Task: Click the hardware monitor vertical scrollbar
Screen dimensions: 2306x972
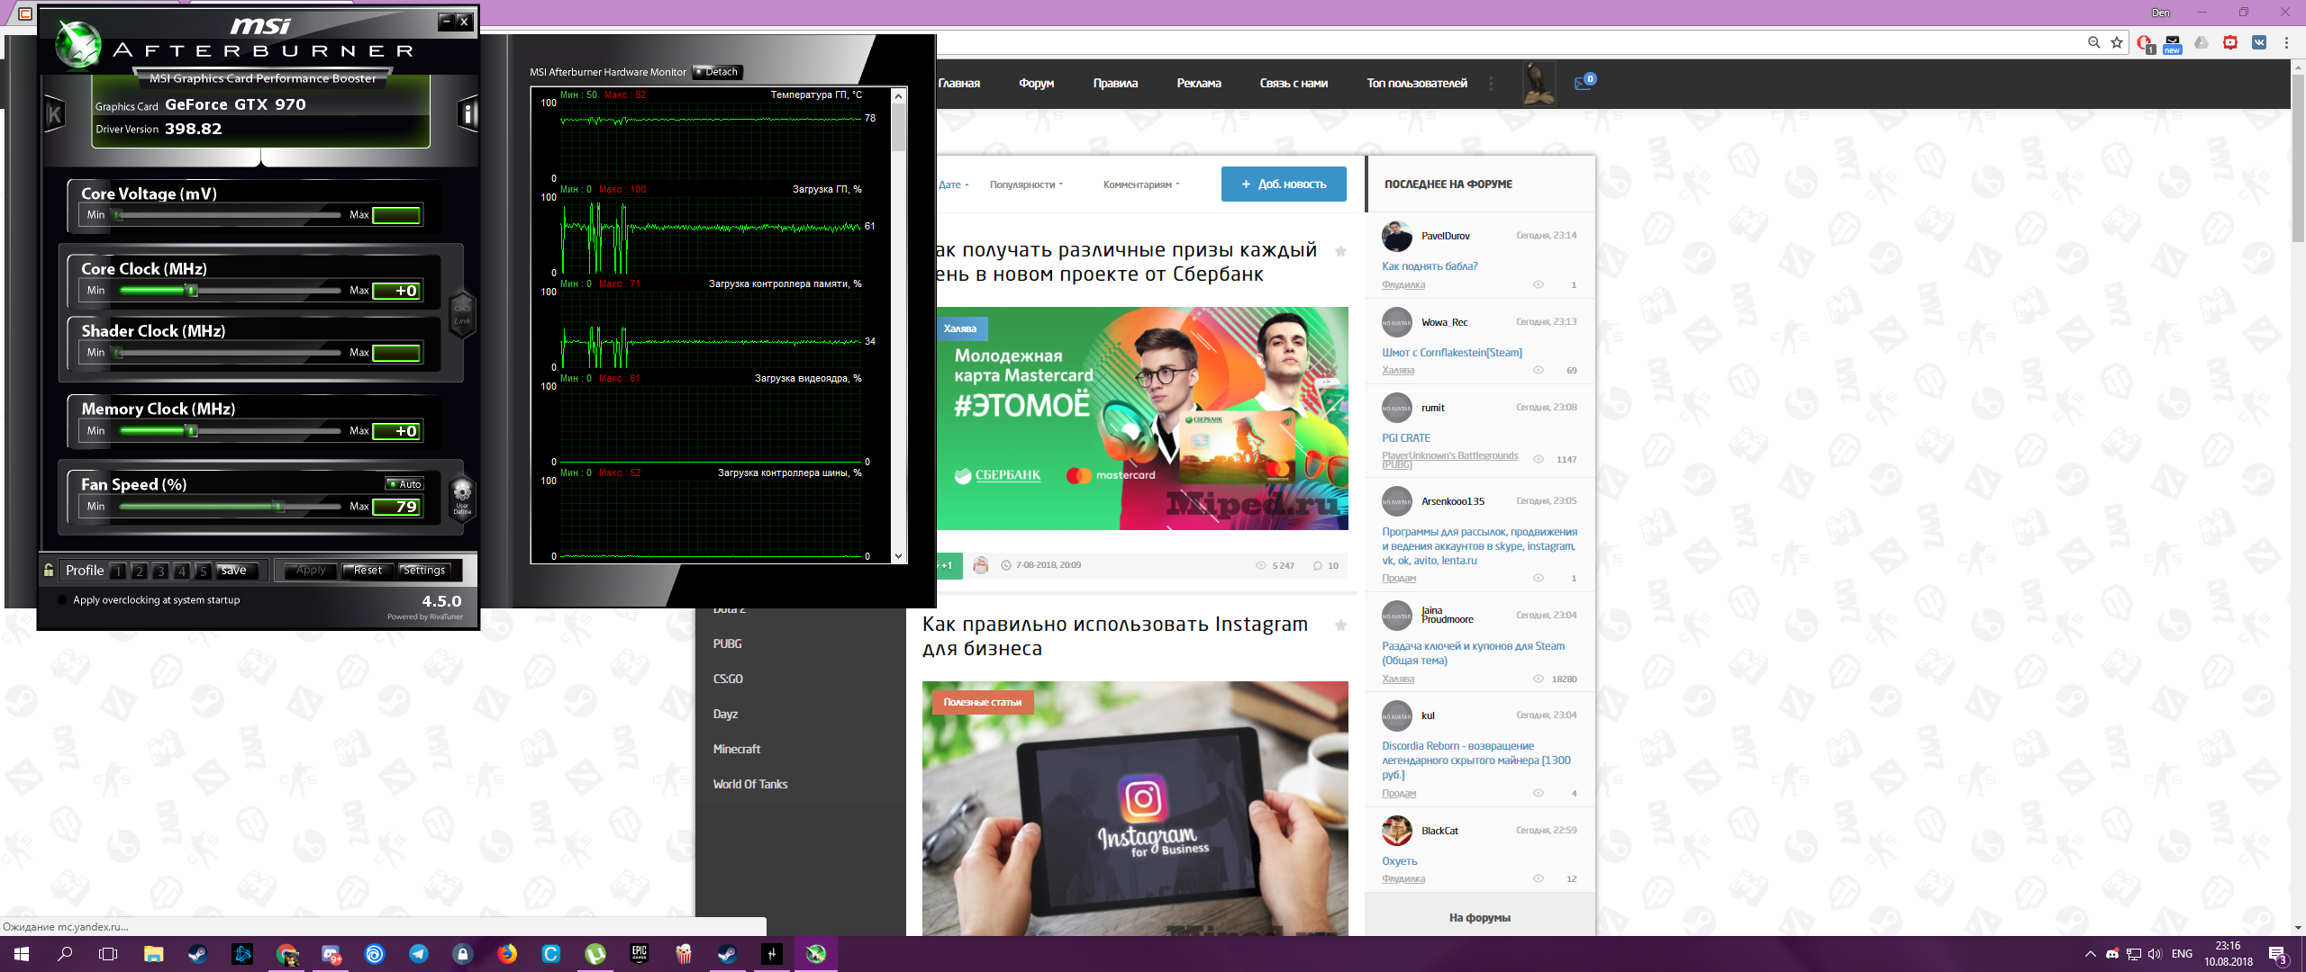Action: pos(898,326)
